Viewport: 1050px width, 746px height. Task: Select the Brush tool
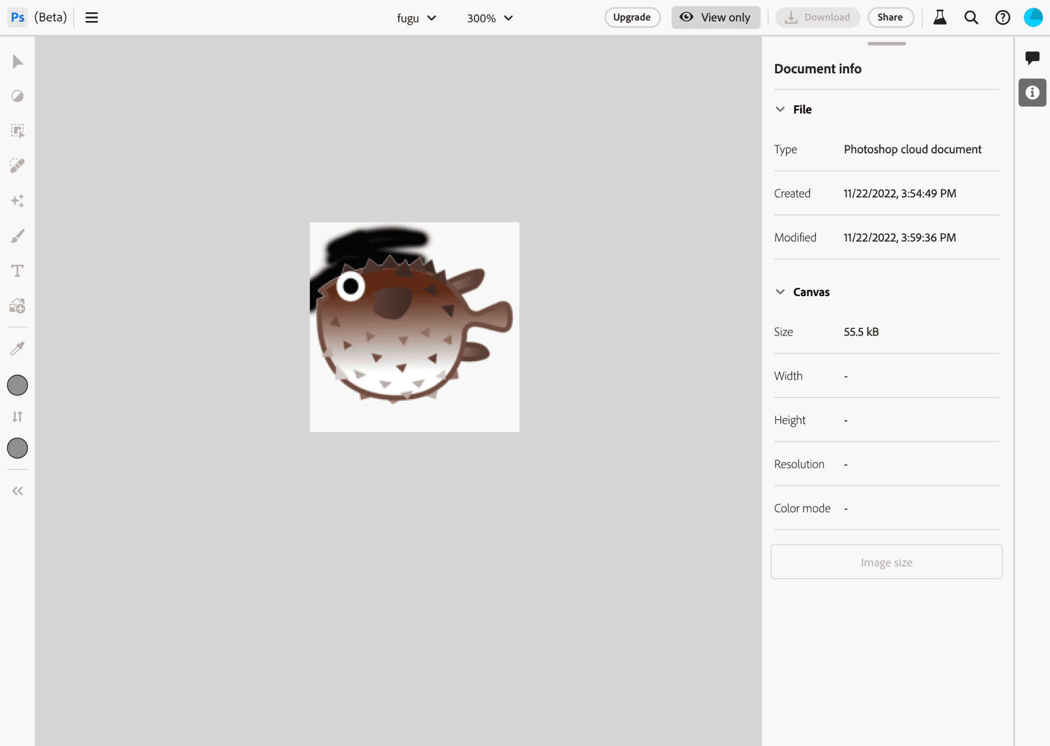click(18, 235)
